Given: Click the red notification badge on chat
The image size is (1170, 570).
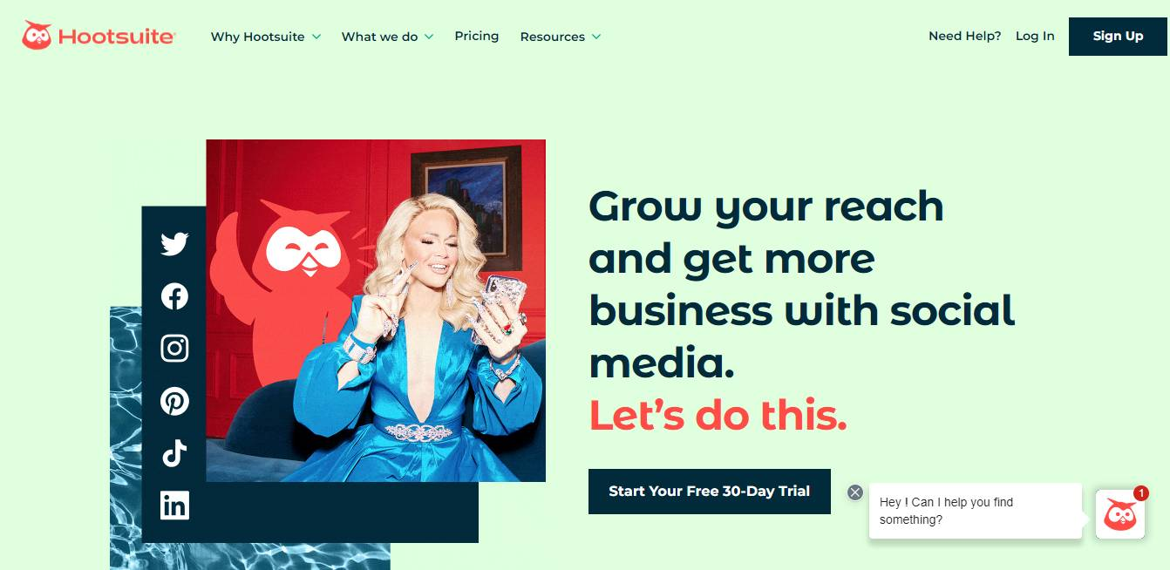Looking at the screenshot, I should (1141, 493).
